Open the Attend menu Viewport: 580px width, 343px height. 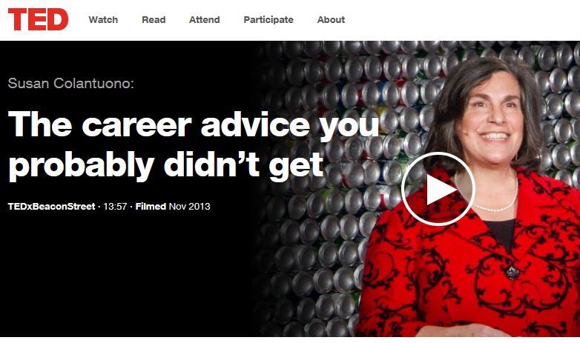pyautogui.click(x=204, y=20)
